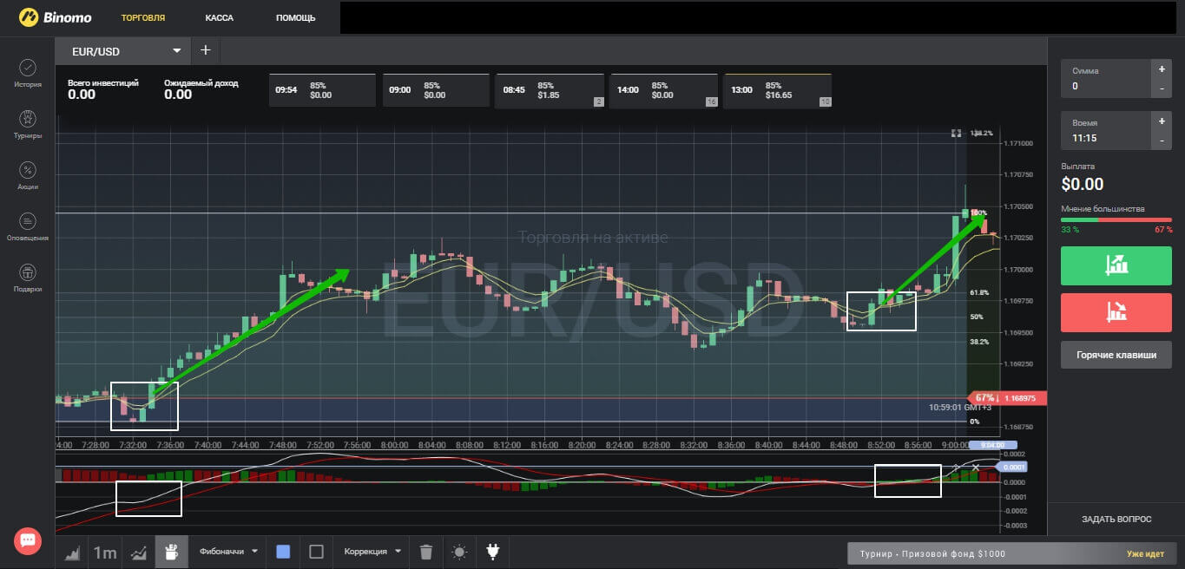Open the Турниры sidebar section
This screenshot has width=1185, height=569.
click(x=27, y=124)
